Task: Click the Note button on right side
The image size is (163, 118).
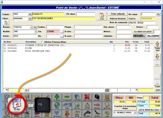Action: [x=157, y=63]
